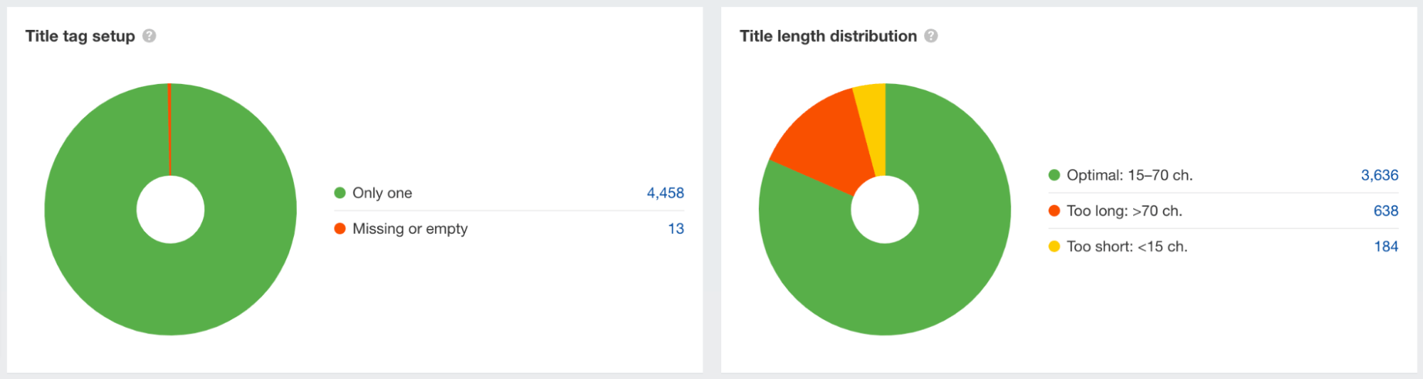Screen dimensions: 1423x379
Task: Click the Too long: >70 ch. label
Action: [x=1124, y=210]
